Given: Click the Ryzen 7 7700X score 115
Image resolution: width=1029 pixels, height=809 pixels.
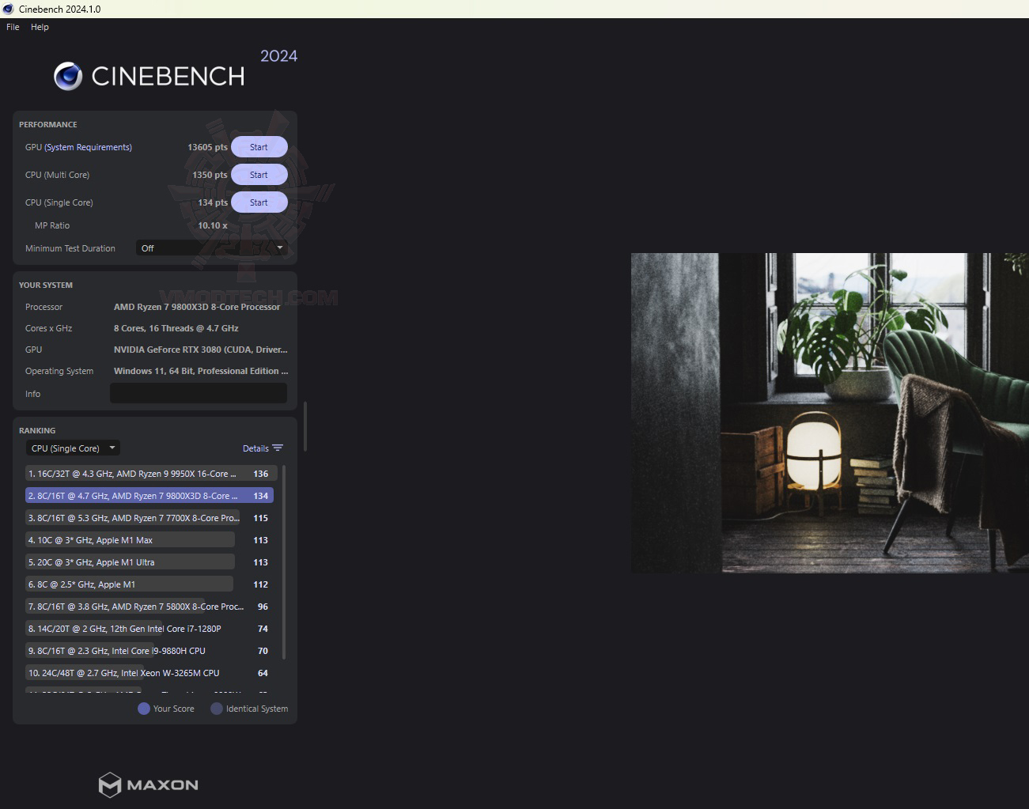Looking at the screenshot, I should [261, 518].
